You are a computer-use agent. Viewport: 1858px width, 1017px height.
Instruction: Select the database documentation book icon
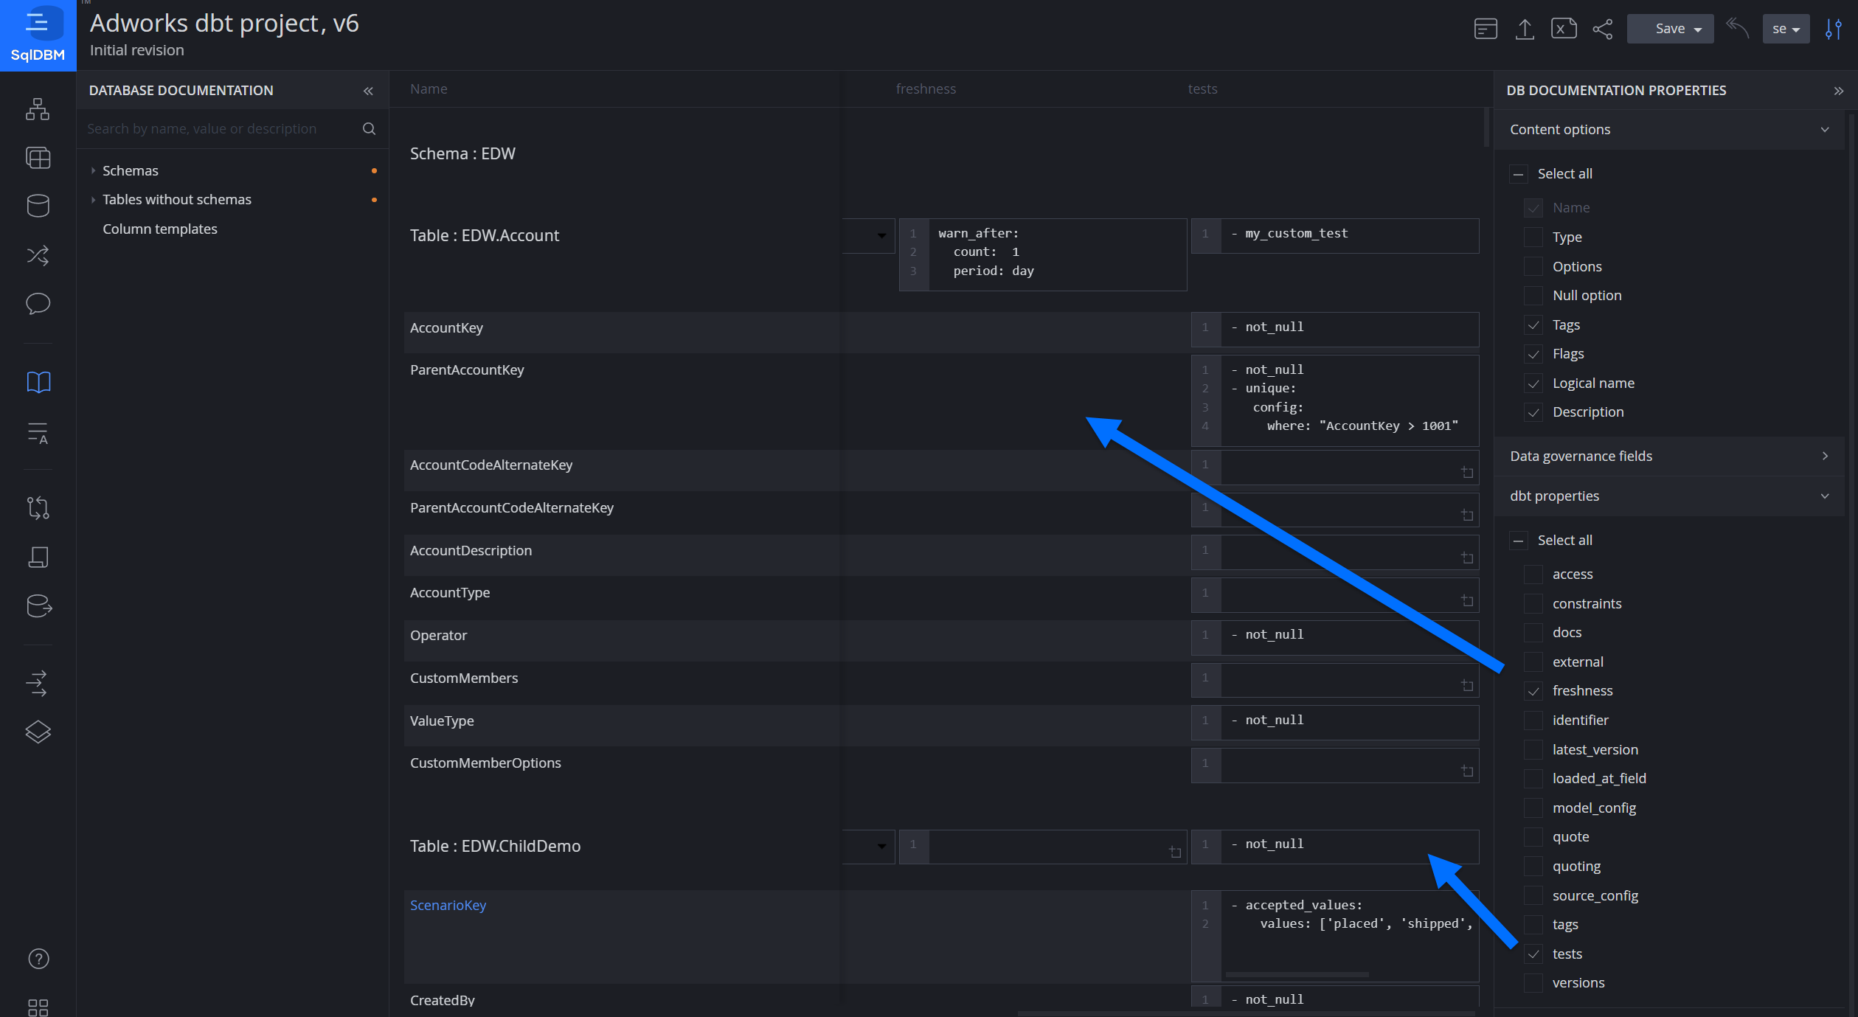coord(38,381)
